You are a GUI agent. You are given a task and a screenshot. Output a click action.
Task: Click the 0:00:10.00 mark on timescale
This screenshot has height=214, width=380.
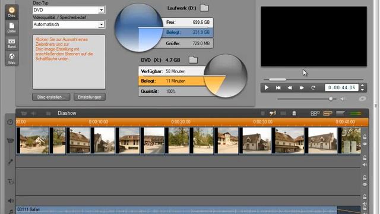(99, 122)
